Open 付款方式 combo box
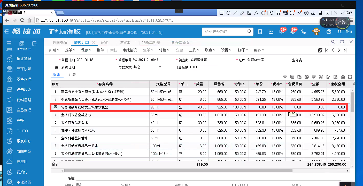 click(x=147, y=67)
